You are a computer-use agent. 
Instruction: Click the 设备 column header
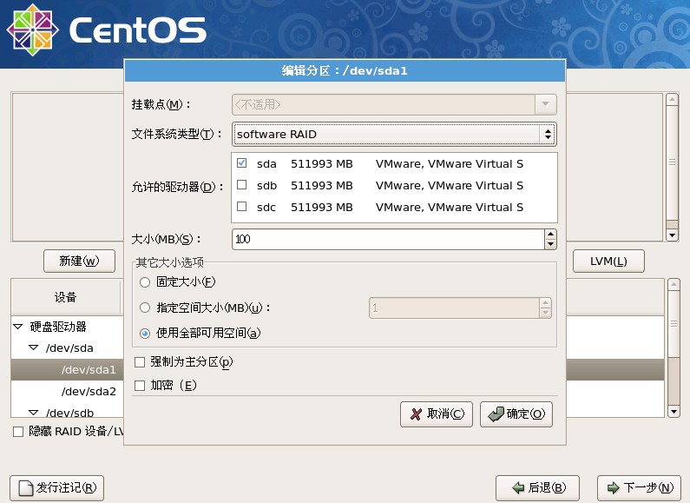click(66, 297)
